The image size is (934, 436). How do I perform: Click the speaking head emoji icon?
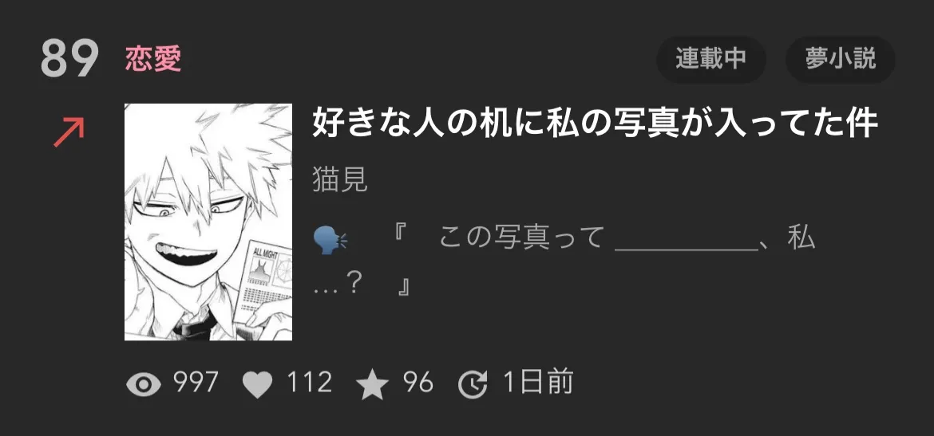coord(330,241)
